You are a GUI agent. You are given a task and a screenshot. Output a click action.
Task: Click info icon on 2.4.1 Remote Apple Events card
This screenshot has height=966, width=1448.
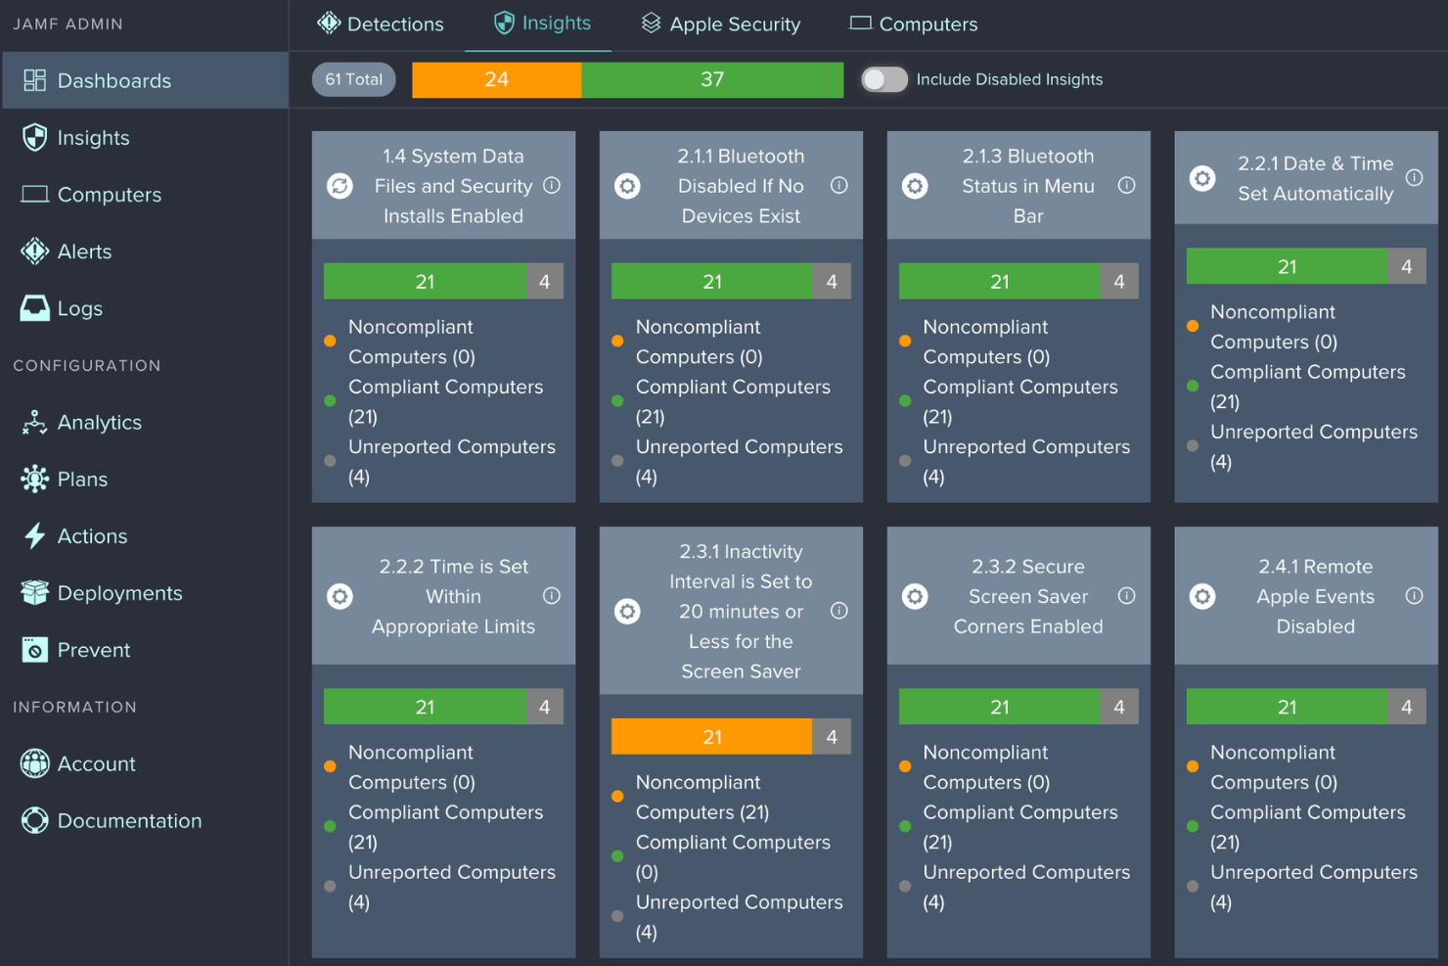(x=1415, y=596)
